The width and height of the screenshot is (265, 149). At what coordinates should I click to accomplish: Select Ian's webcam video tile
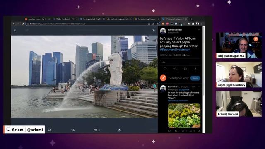pyautogui.click(x=238, y=46)
